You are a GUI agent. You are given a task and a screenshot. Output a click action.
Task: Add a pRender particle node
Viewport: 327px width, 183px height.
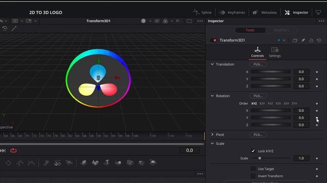coord(69,163)
